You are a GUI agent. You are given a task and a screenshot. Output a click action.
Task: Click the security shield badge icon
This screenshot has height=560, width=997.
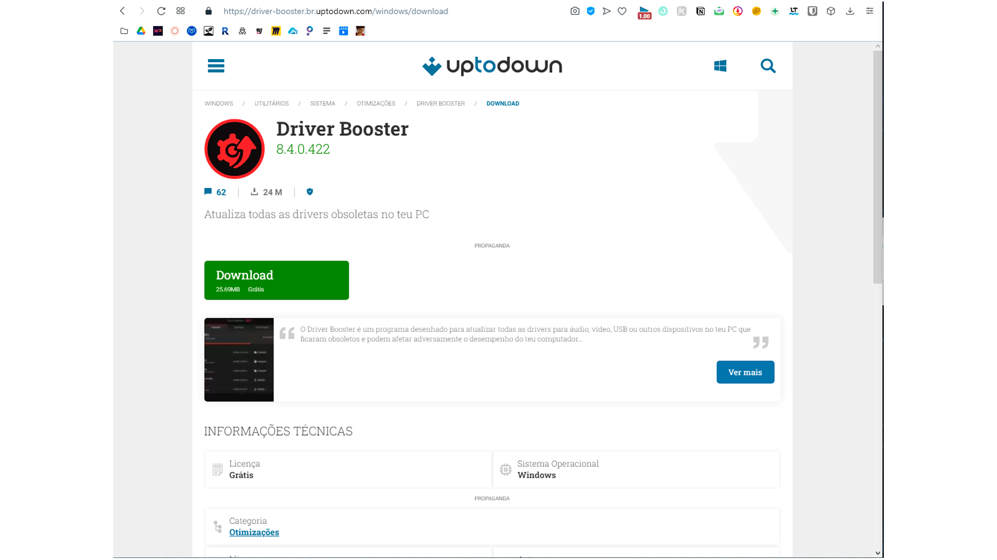pos(310,192)
